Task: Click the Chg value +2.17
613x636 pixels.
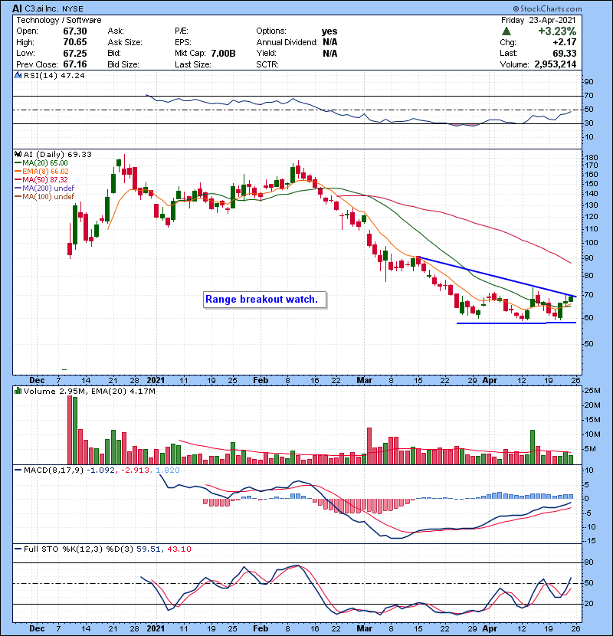Action: [x=564, y=42]
